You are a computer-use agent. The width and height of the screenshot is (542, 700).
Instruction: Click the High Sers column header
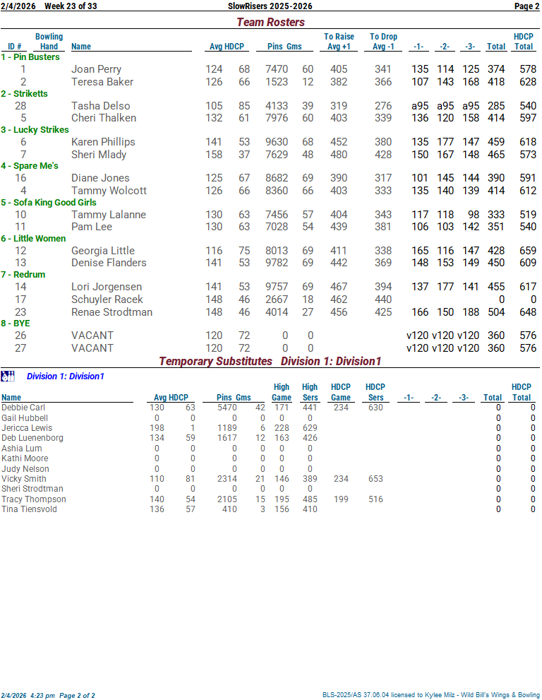tap(310, 393)
